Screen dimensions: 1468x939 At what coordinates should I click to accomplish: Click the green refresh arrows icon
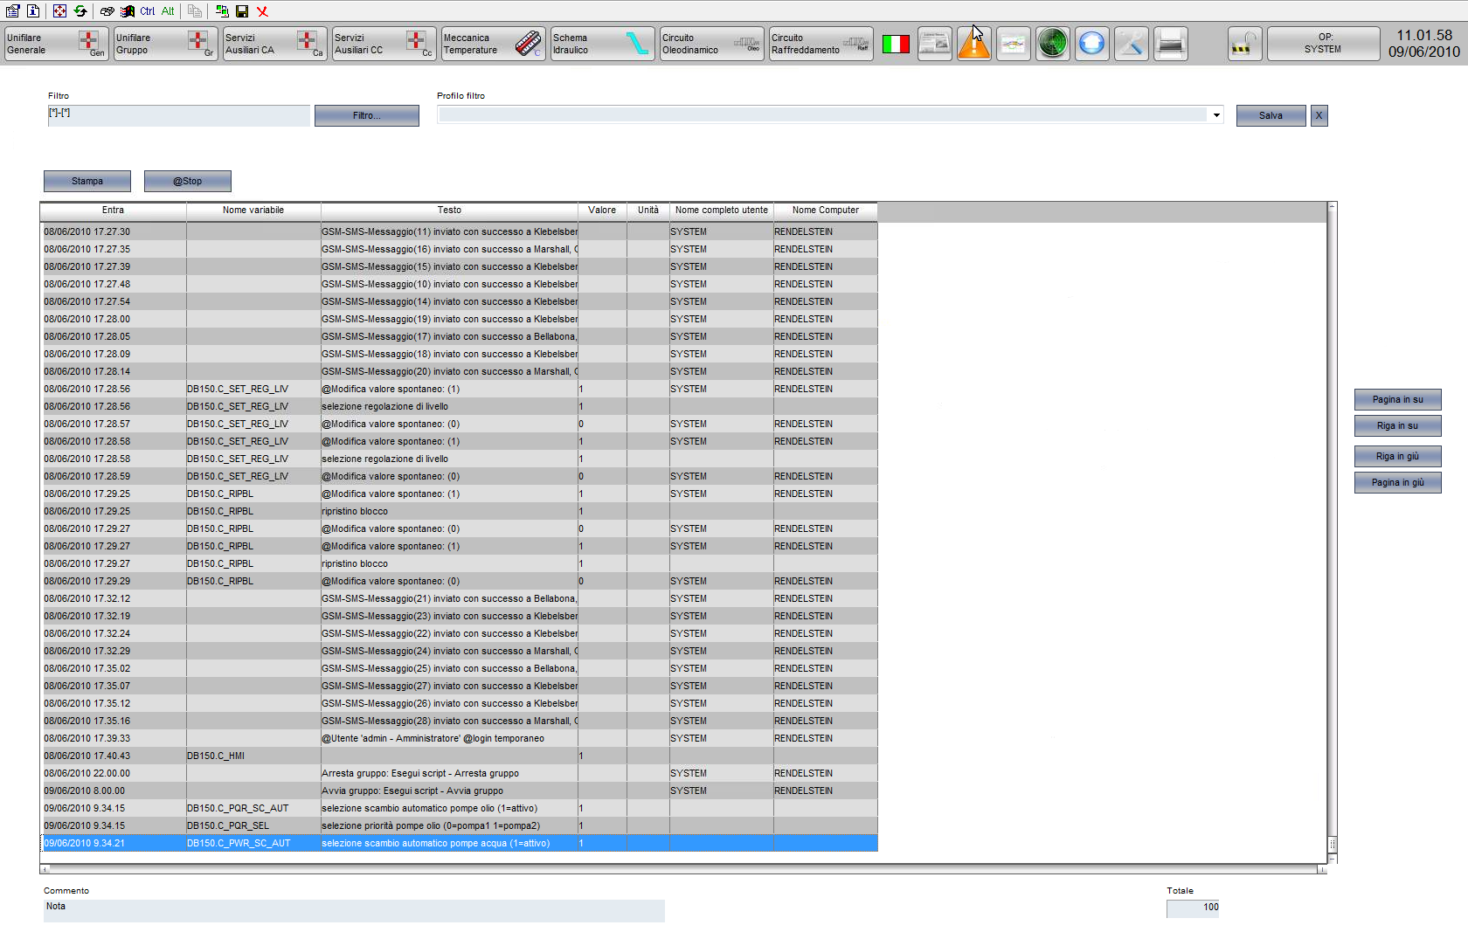pyautogui.click(x=80, y=11)
